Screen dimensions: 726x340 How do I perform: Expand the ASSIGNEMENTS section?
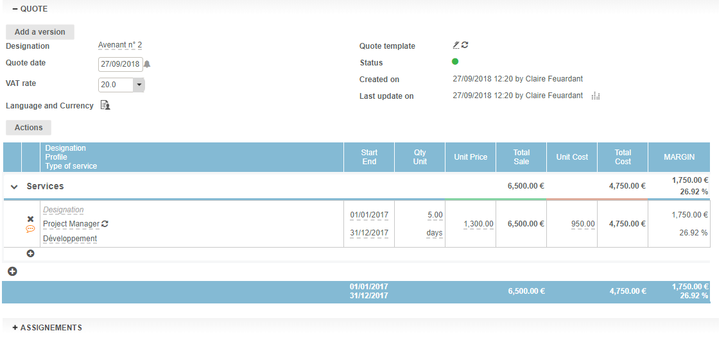pyautogui.click(x=47, y=327)
